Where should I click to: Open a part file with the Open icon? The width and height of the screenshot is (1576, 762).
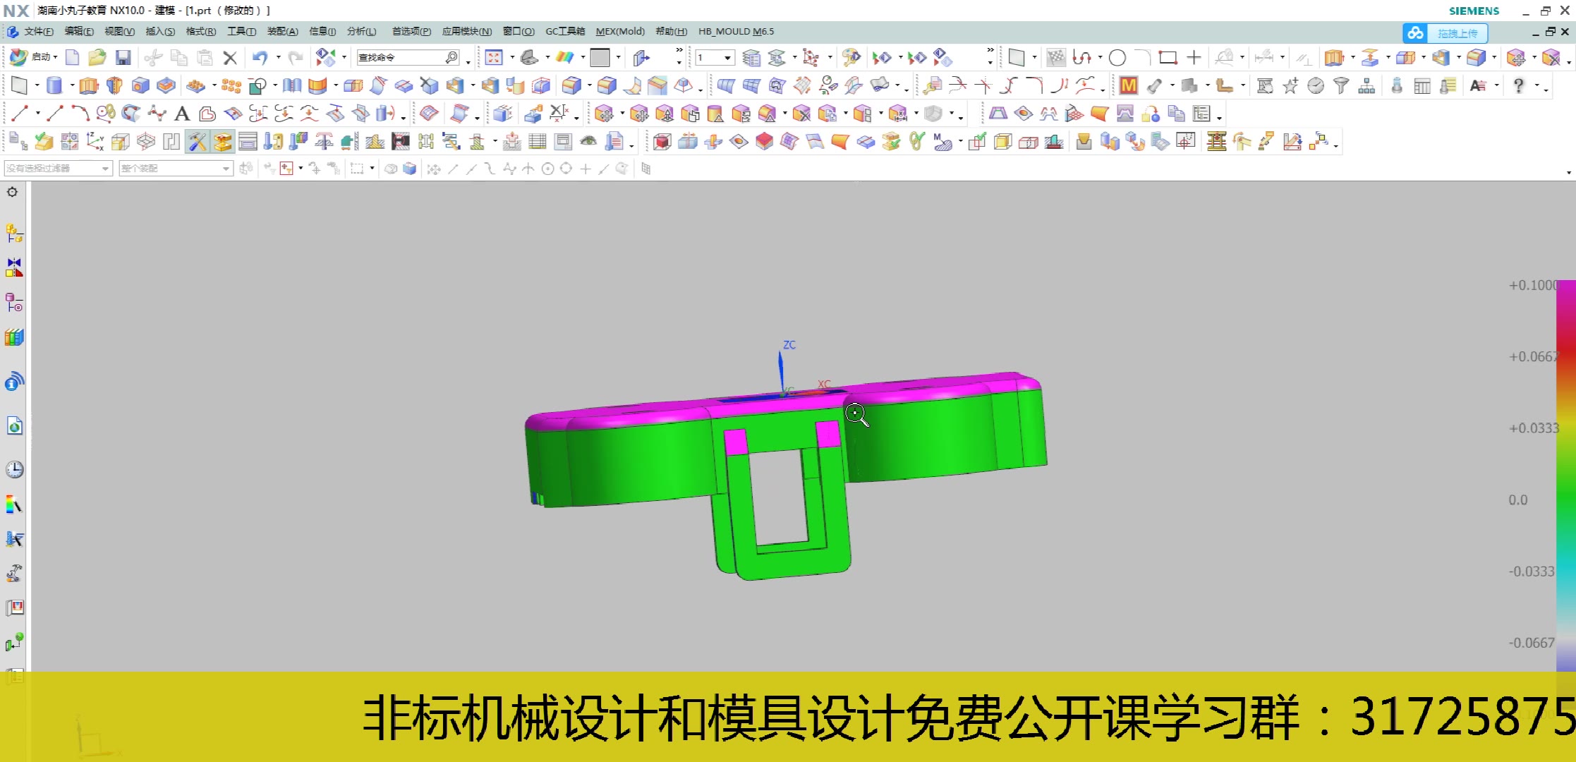(97, 57)
